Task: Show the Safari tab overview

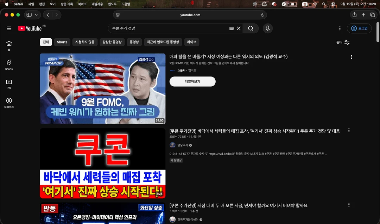Action: 373,15
